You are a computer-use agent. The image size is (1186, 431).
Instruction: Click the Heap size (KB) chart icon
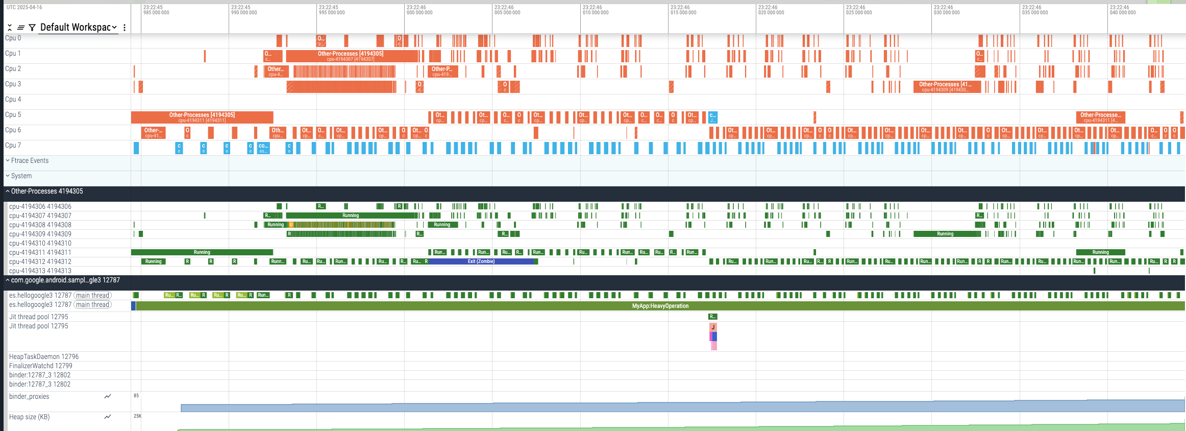(108, 417)
